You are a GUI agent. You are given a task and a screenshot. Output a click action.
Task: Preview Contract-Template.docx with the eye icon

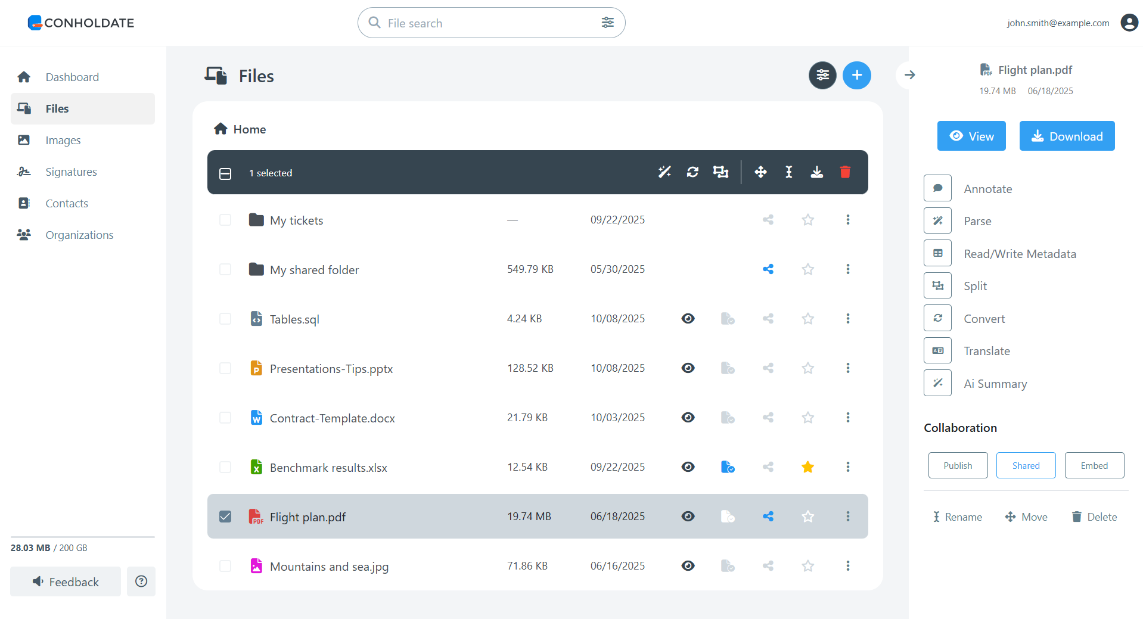688,418
